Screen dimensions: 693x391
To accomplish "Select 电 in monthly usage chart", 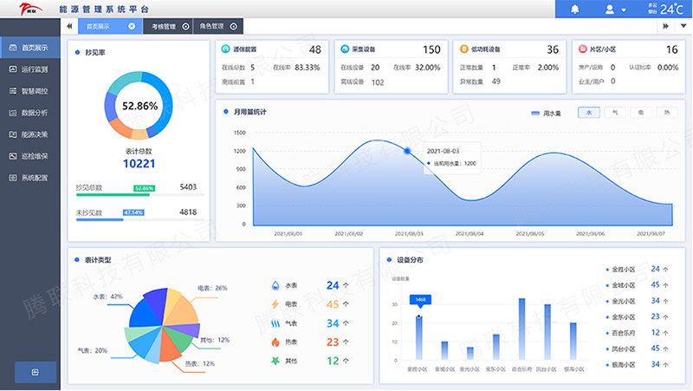I will [x=641, y=113].
